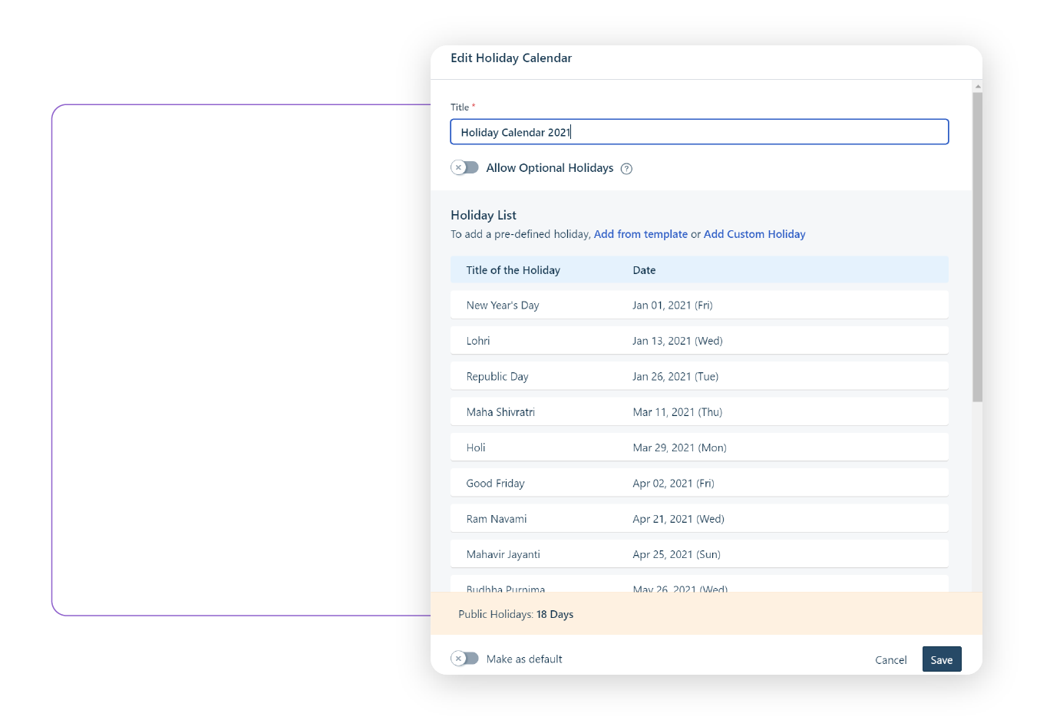
Task: Click the Title of the Holiday column header
Action: click(513, 270)
